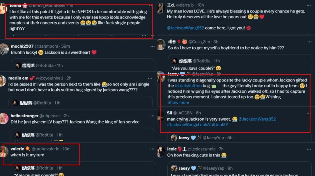Click @JacksonWang852 mention in darra_b's tweet
Image resolution: width=315 pixels, height=176 pixels.
click(187, 28)
